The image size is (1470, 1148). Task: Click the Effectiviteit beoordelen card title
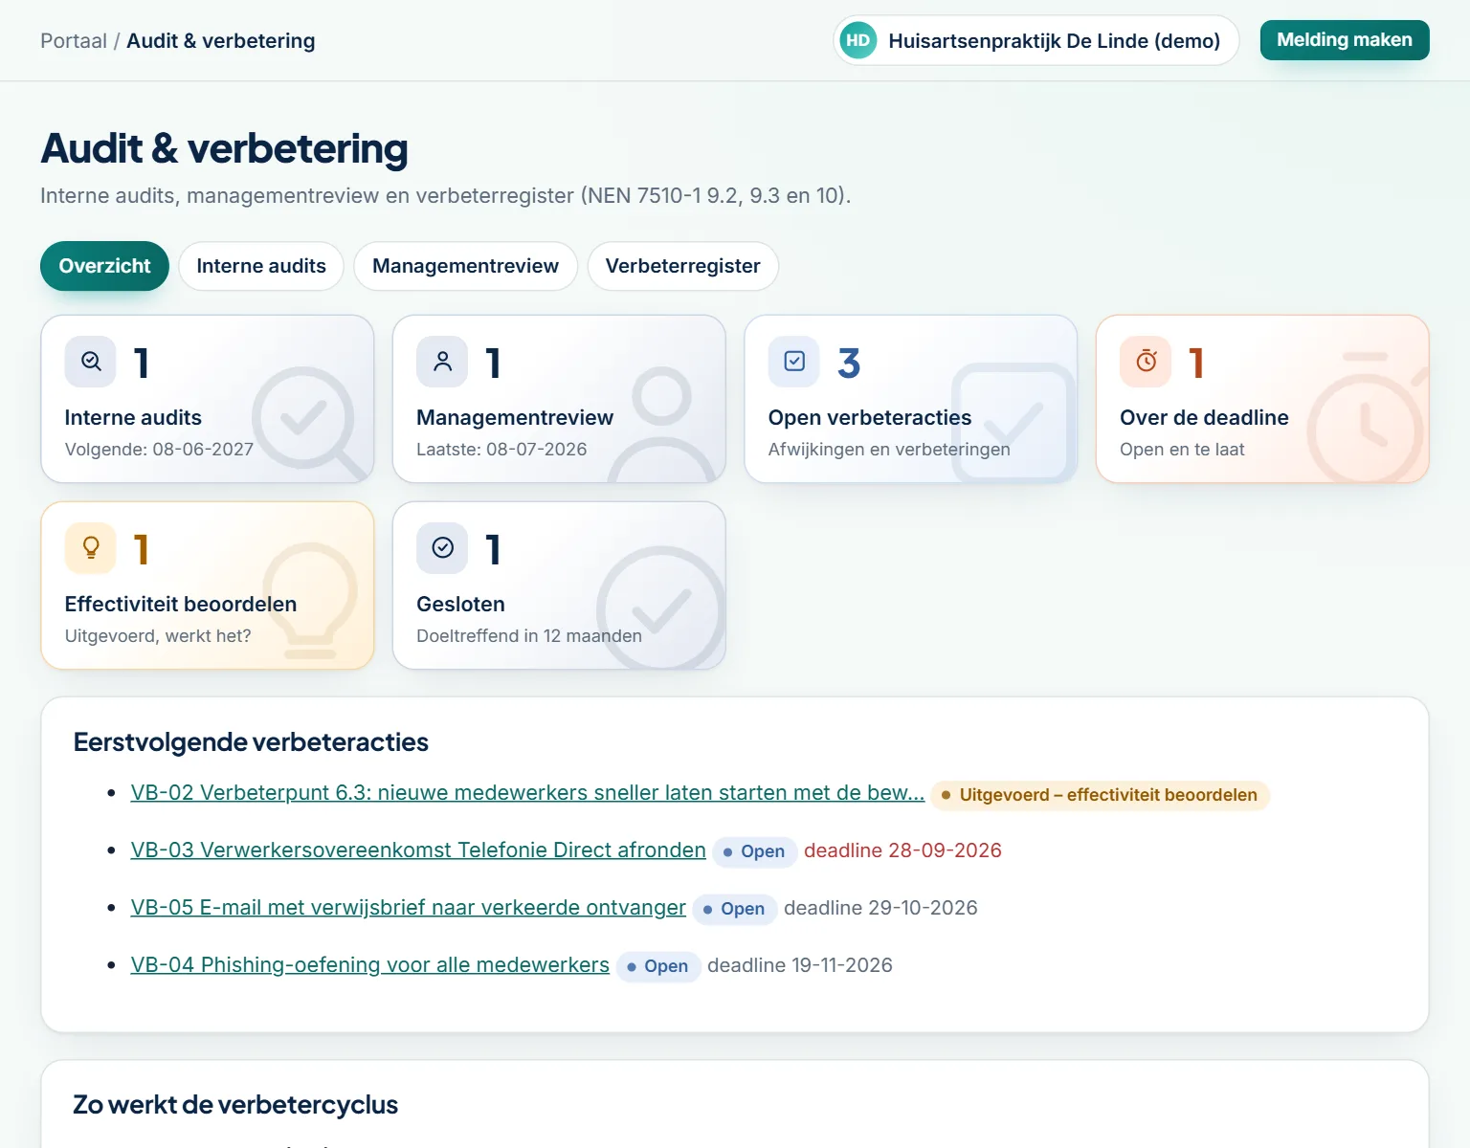(181, 605)
